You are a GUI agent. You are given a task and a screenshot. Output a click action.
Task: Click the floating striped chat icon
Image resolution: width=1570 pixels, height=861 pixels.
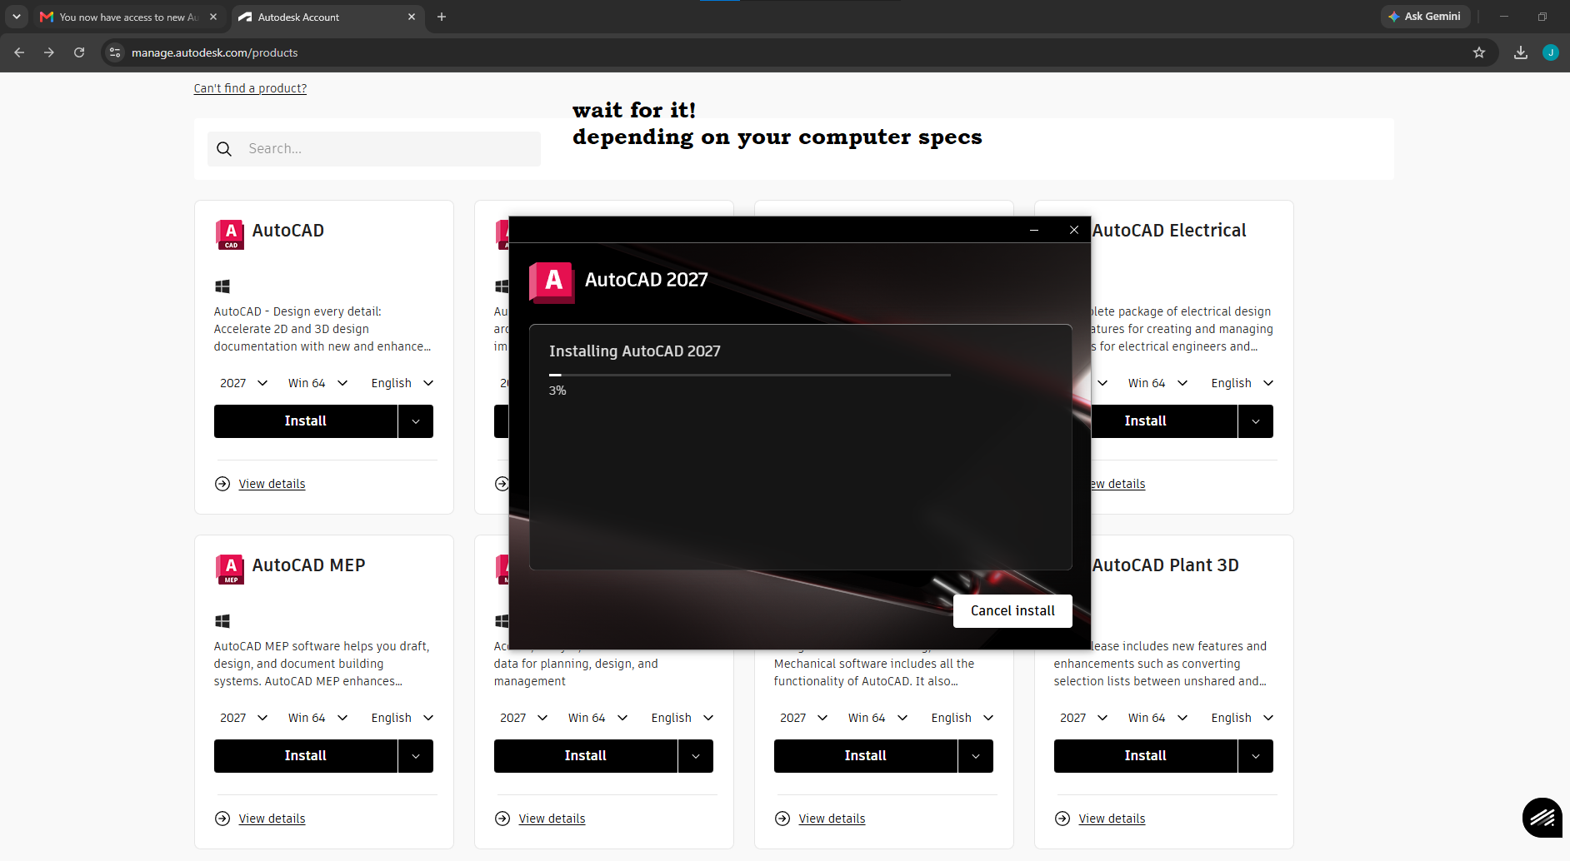[1542, 818]
